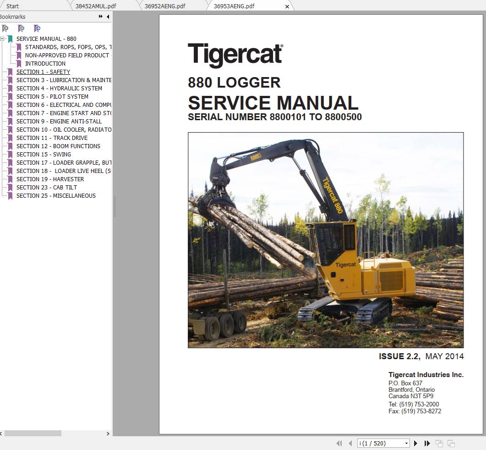Collapse the Bookmarks panel with the arrow toggle
The width and height of the screenshot is (486, 450).
point(107,17)
